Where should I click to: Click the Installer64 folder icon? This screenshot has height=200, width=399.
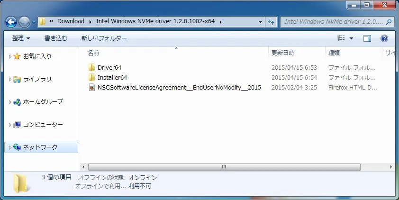click(91, 77)
